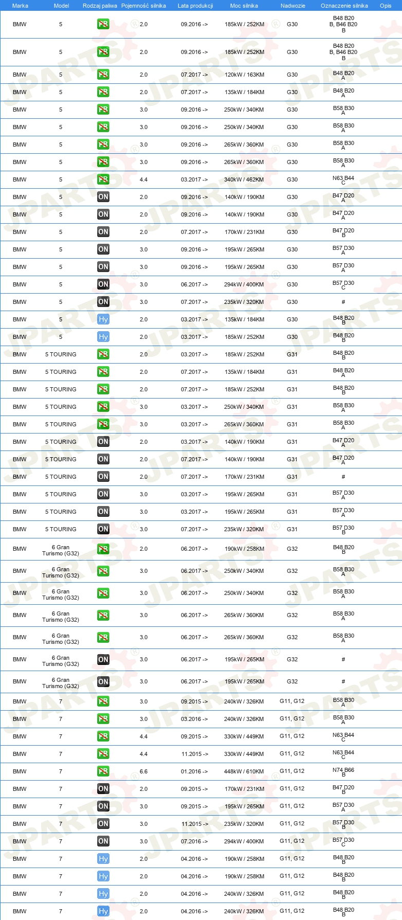The image size is (402, 920).
Task: Click the 340kW / 462KM power cell
Action: pos(244,179)
